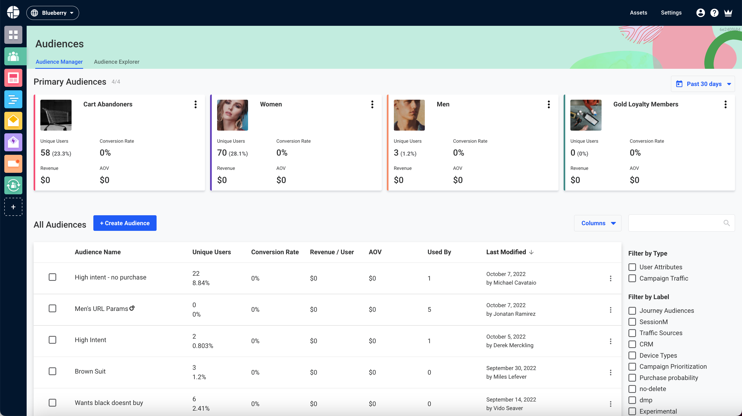Open the Past 30 days date range dropdown
The width and height of the screenshot is (742, 416).
click(x=703, y=84)
